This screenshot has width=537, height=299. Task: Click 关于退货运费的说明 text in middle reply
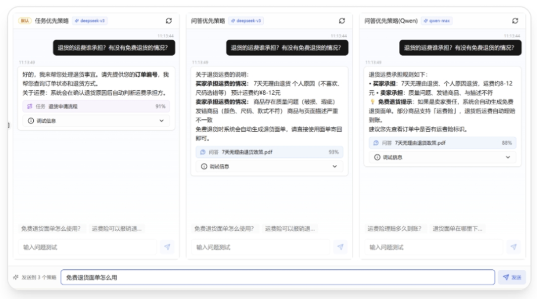tap(222, 74)
